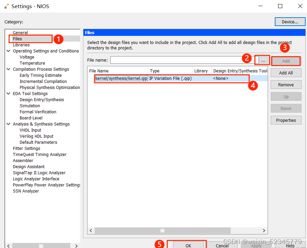Close the Settings - NIOS window
The height and width of the screenshot is (248, 307).
pos(300,6)
